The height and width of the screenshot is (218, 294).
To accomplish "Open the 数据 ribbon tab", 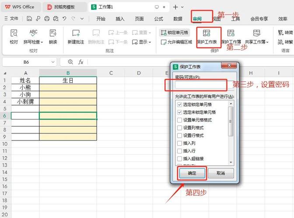I will click(x=178, y=19).
